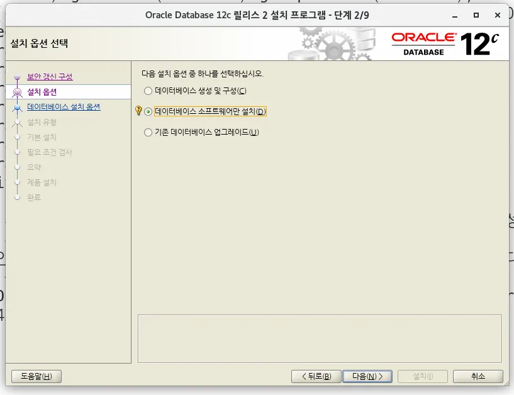Click the '취소' cancel button
Viewport: 514px width, 395px height.
point(478,376)
